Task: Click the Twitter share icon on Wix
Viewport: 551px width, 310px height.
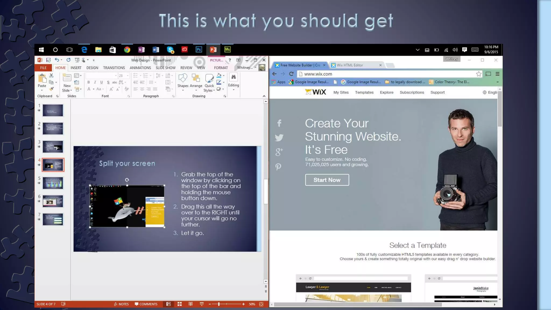Action: 279,138
